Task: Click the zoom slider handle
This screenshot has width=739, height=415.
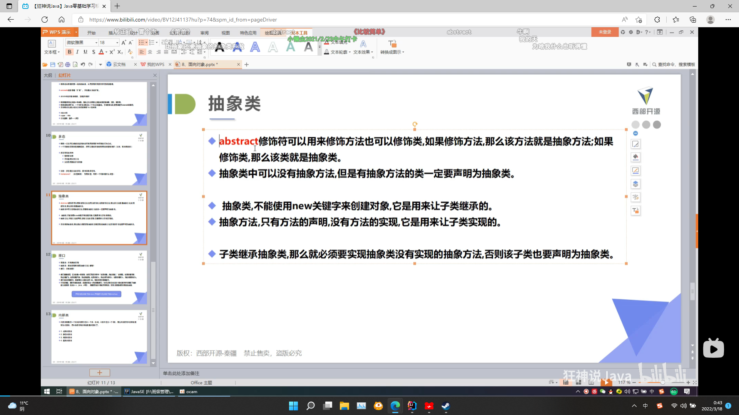Action: 662,382
